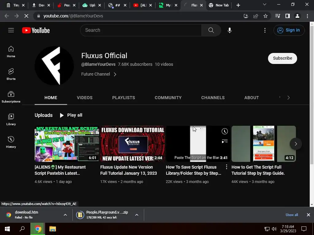The width and height of the screenshot is (314, 235).
Task: Open a new browser tab
Action: coord(238,6)
